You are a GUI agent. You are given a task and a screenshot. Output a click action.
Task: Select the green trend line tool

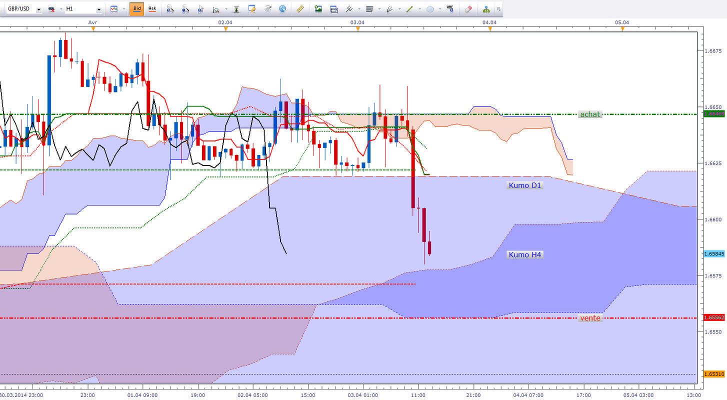pos(409,9)
